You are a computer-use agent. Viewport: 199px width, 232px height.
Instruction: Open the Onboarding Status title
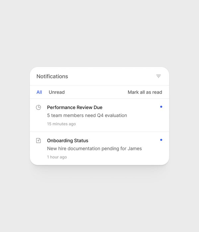click(x=68, y=141)
